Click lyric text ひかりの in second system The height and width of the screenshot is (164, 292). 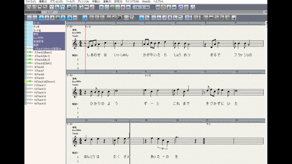97,104
